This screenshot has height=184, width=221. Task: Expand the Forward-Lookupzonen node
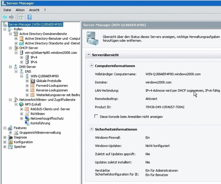click(27, 86)
